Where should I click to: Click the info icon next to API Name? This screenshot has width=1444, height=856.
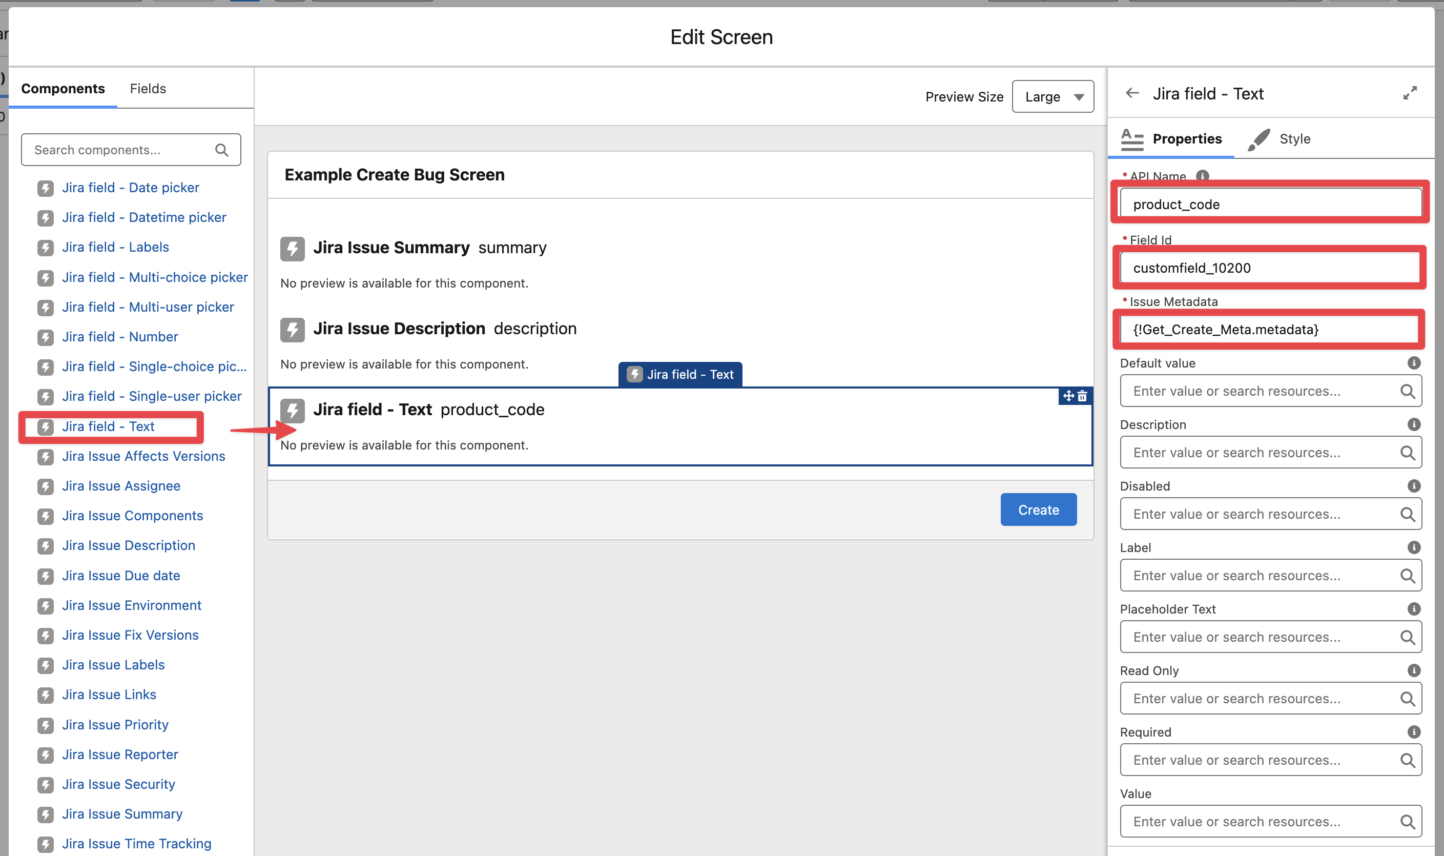(x=1202, y=176)
